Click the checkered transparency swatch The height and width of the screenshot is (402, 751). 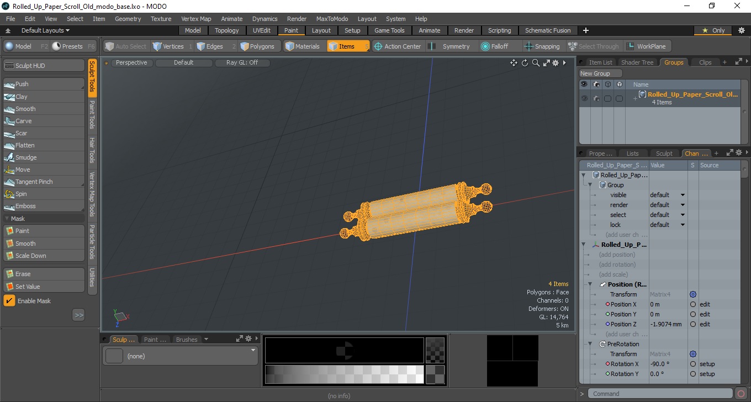pyautogui.click(x=435, y=350)
